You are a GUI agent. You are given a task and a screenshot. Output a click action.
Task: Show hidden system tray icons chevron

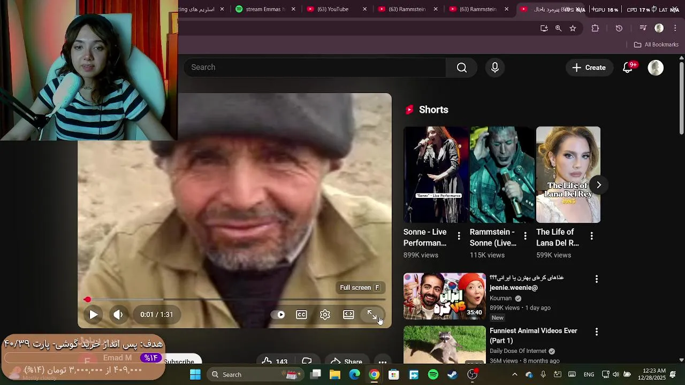[515, 374]
